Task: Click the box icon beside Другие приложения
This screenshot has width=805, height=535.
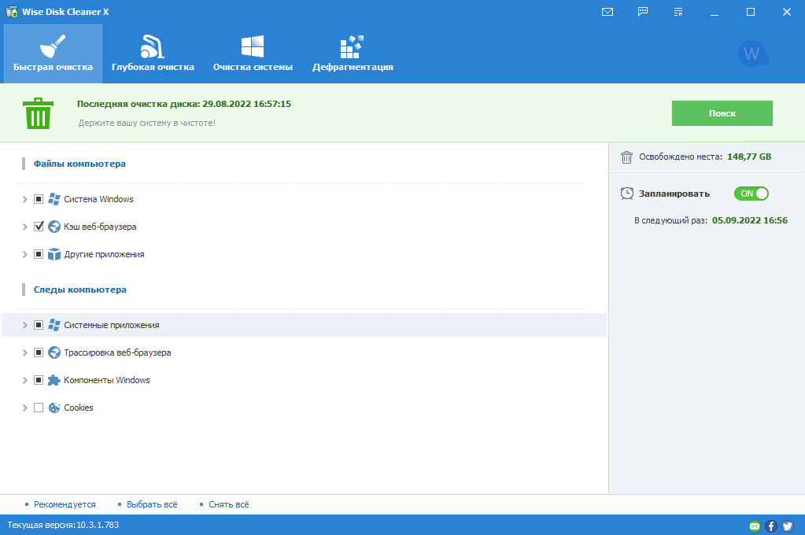Action: click(x=54, y=254)
